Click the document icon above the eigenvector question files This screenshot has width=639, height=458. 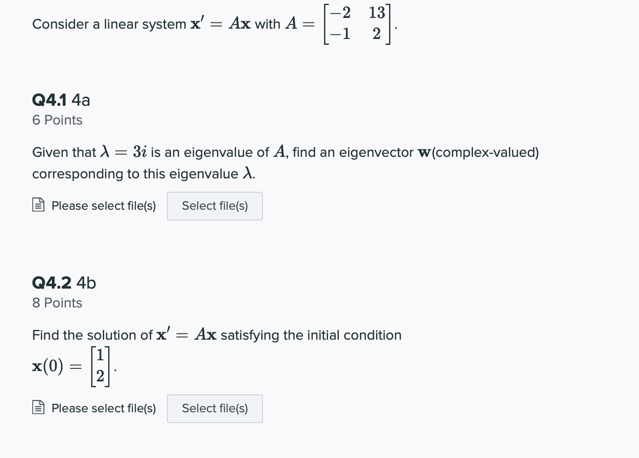[x=38, y=205]
